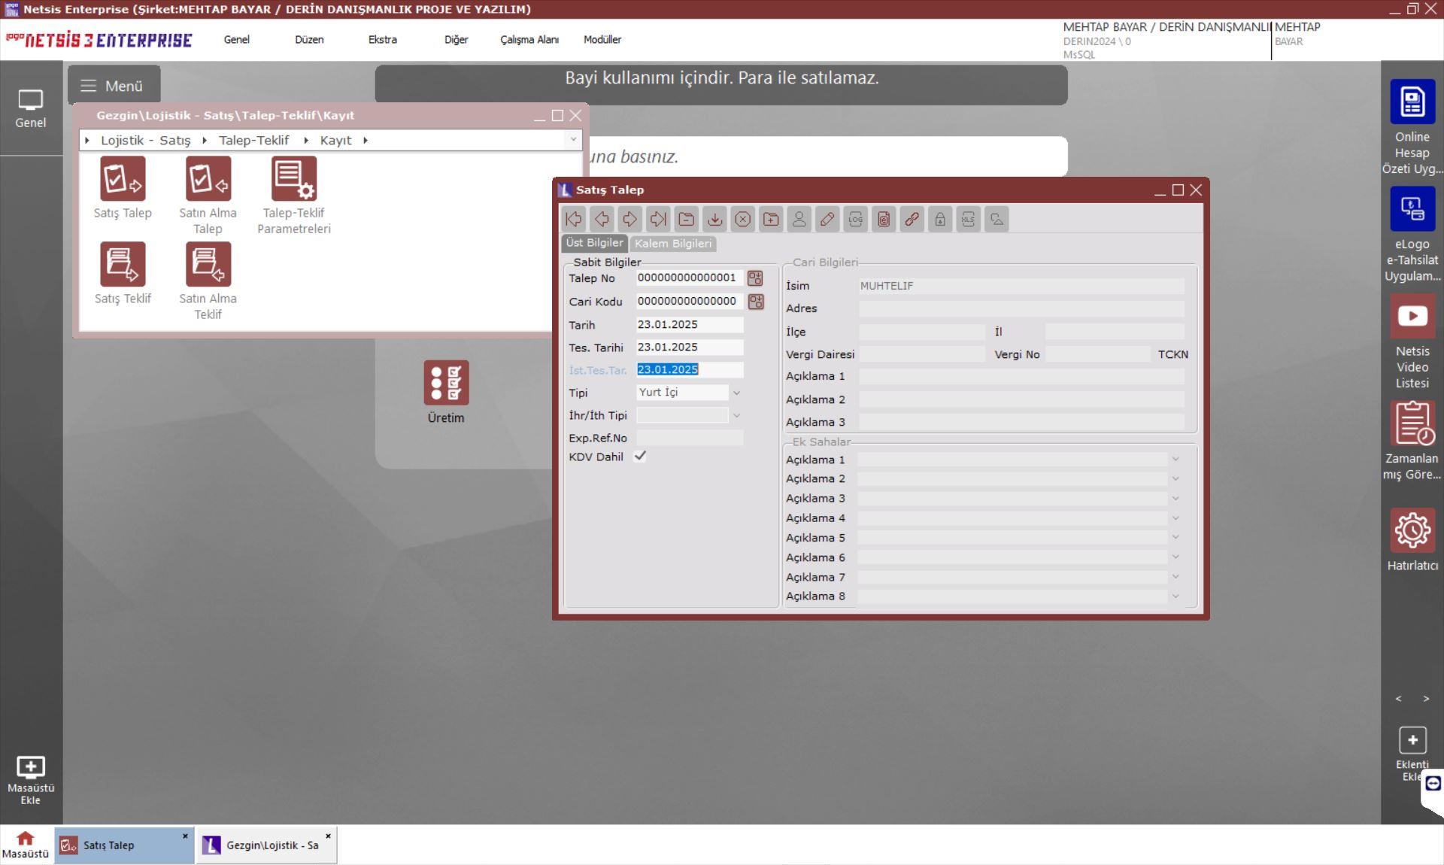Click the XLS export toolbar icon
Viewport: 1444px width, 865px height.
pyautogui.click(x=968, y=219)
